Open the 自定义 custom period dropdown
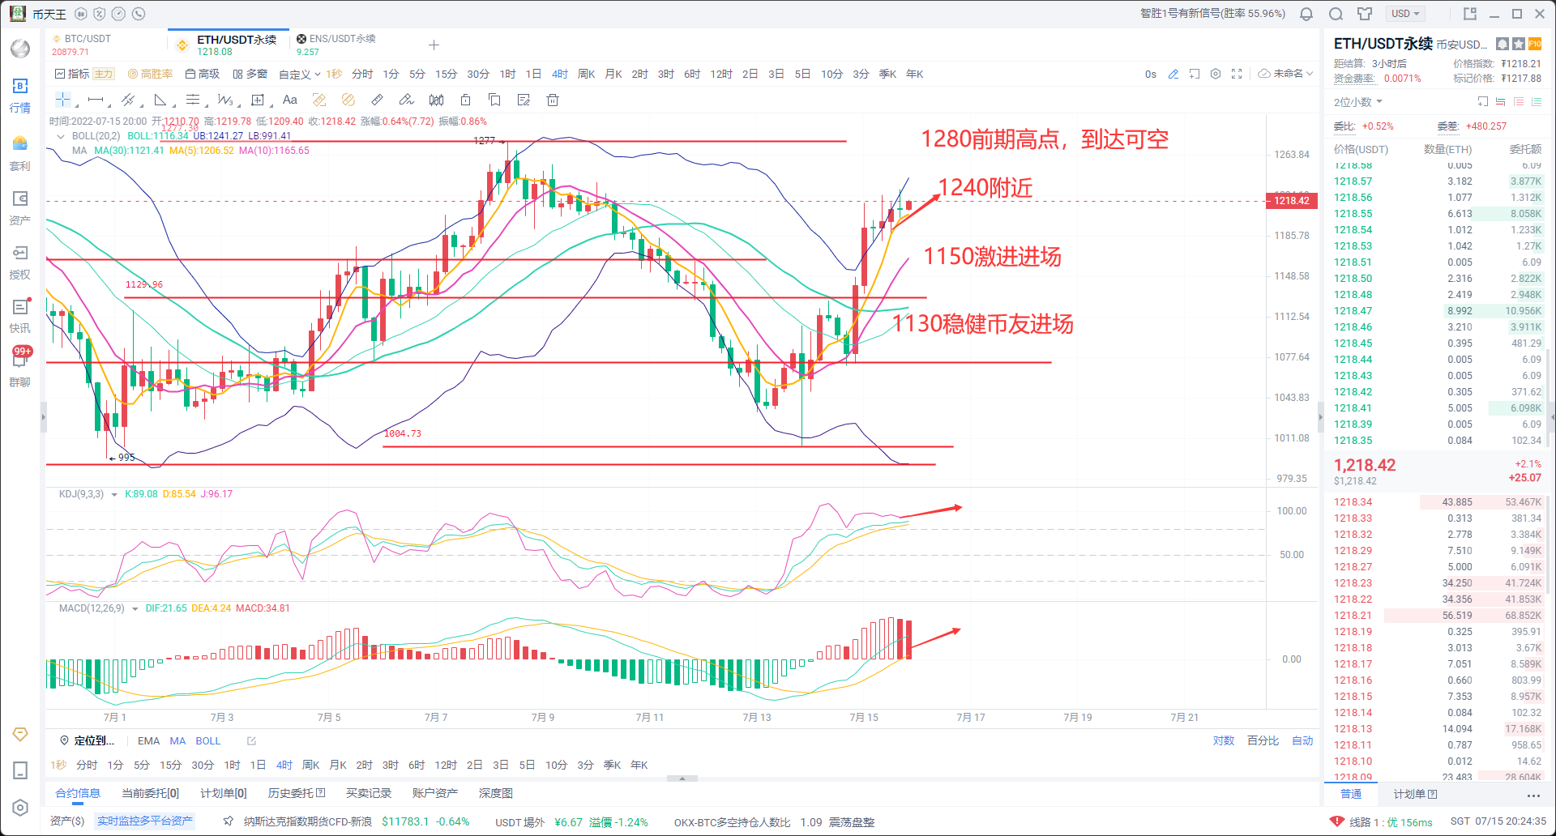Viewport: 1556px width, 836px height. coord(299,74)
